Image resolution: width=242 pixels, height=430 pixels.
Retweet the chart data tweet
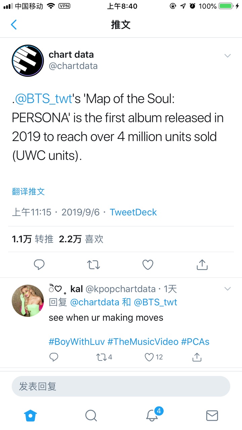(93, 265)
